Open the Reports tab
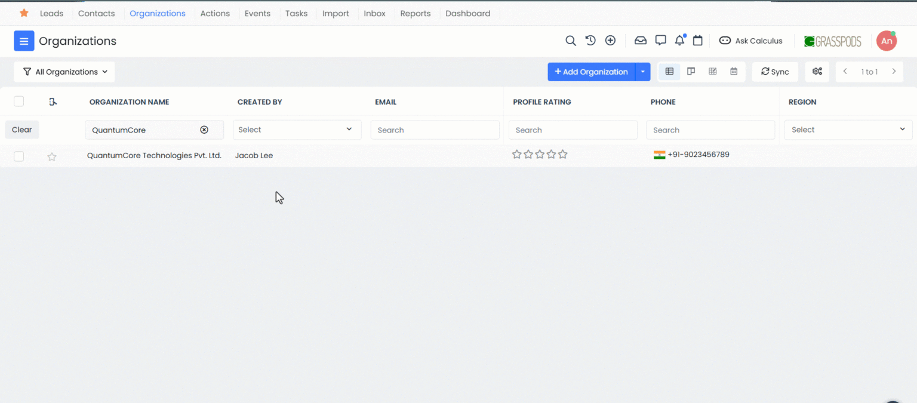Viewport: 917px width, 403px height. coord(416,13)
